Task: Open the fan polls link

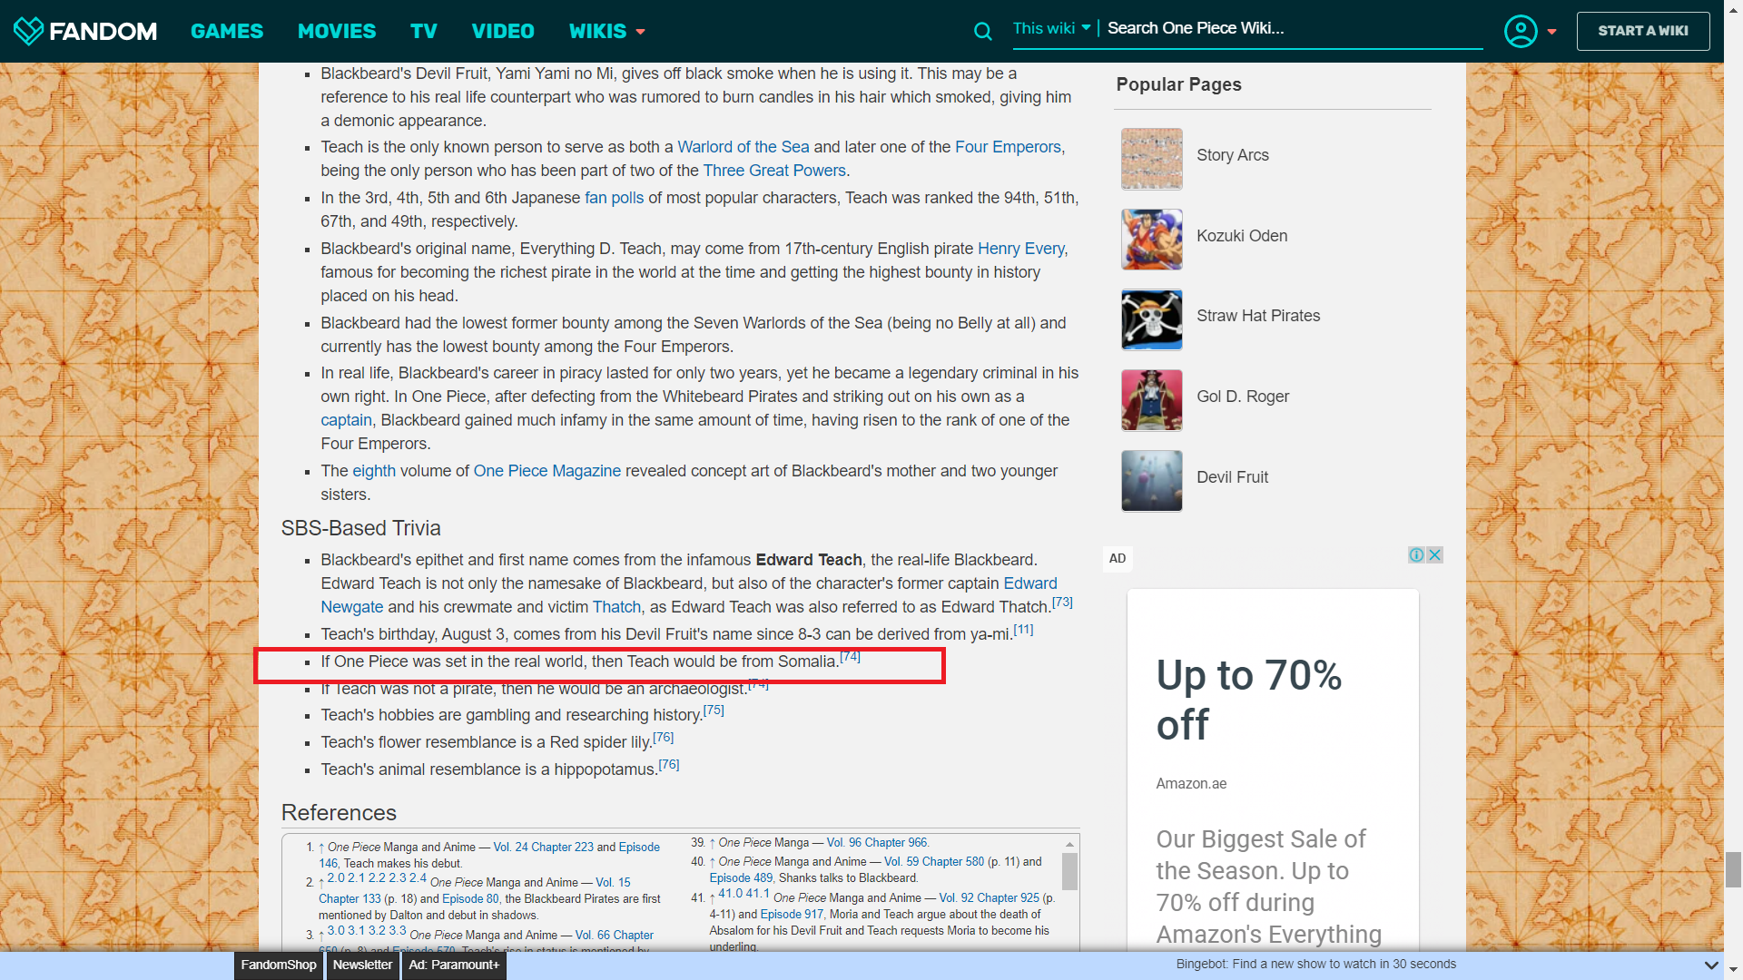Action: click(x=615, y=198)
